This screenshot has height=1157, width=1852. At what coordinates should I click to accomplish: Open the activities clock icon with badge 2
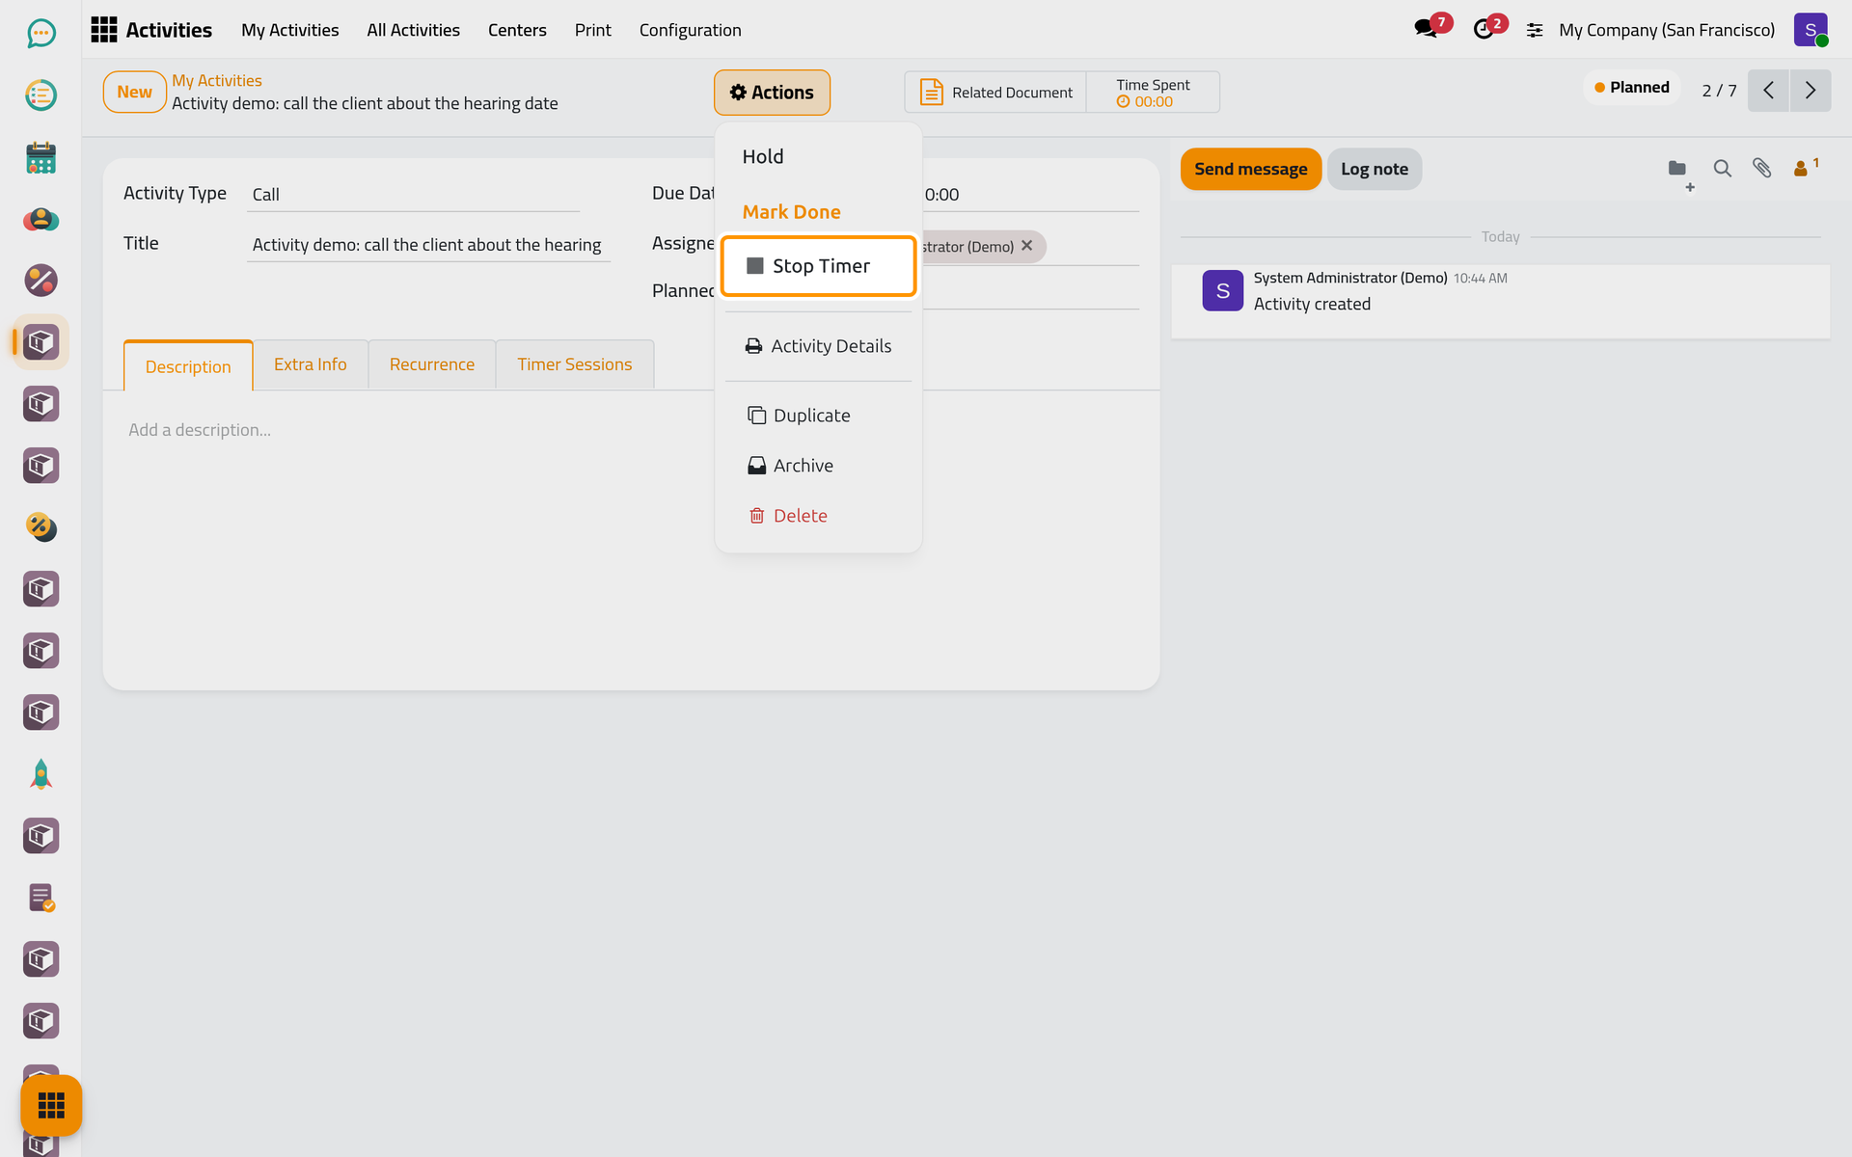1484,29
